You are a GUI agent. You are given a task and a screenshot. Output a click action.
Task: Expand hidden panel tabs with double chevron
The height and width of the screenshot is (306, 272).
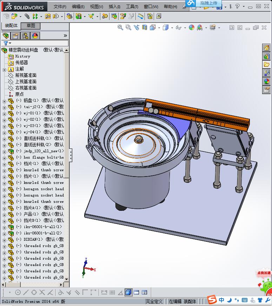pyautogui.click(x=65, y=36)
